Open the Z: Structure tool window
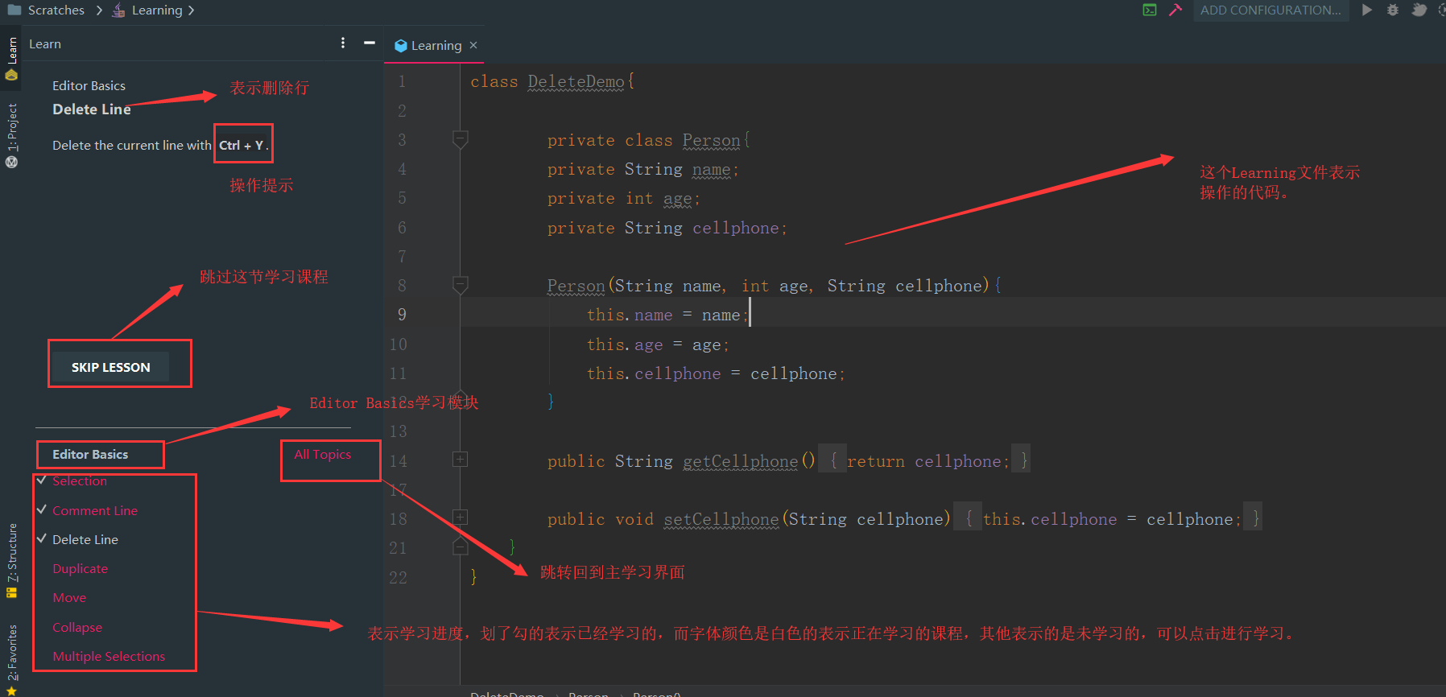Screen dimensions: 1446x697 pyautogui.click(x=11, y=560)
